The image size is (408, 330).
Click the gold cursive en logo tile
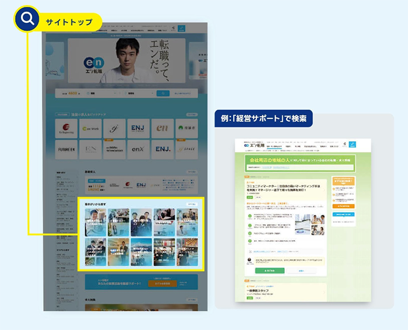tap(163, 128)
